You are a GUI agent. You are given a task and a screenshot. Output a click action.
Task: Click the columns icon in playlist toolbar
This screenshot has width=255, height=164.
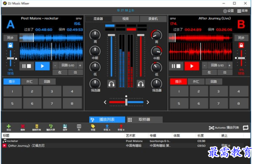(x=79, y=127)
